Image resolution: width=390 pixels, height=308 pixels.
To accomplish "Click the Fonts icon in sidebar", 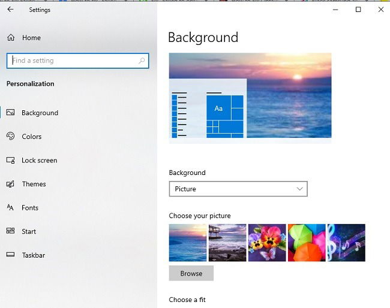I will tap(10, 207).
